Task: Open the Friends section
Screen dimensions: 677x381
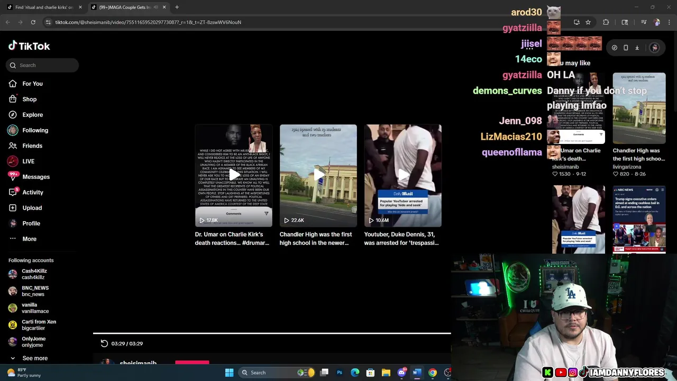Action: pos(26,146)
